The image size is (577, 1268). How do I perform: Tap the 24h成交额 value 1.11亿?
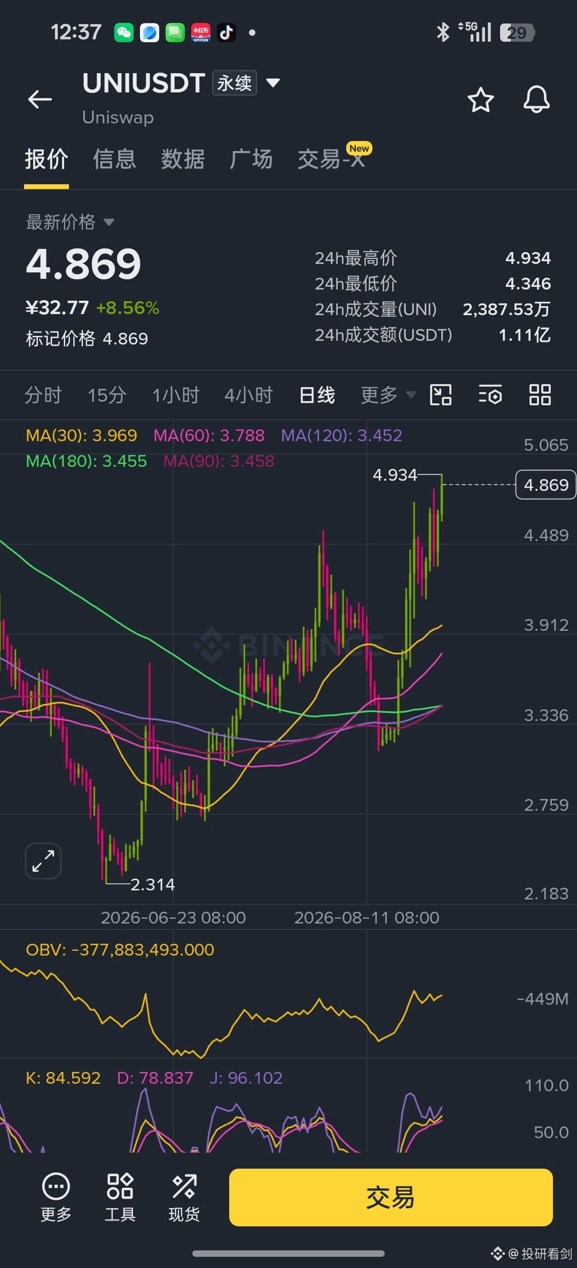point(525,335)
